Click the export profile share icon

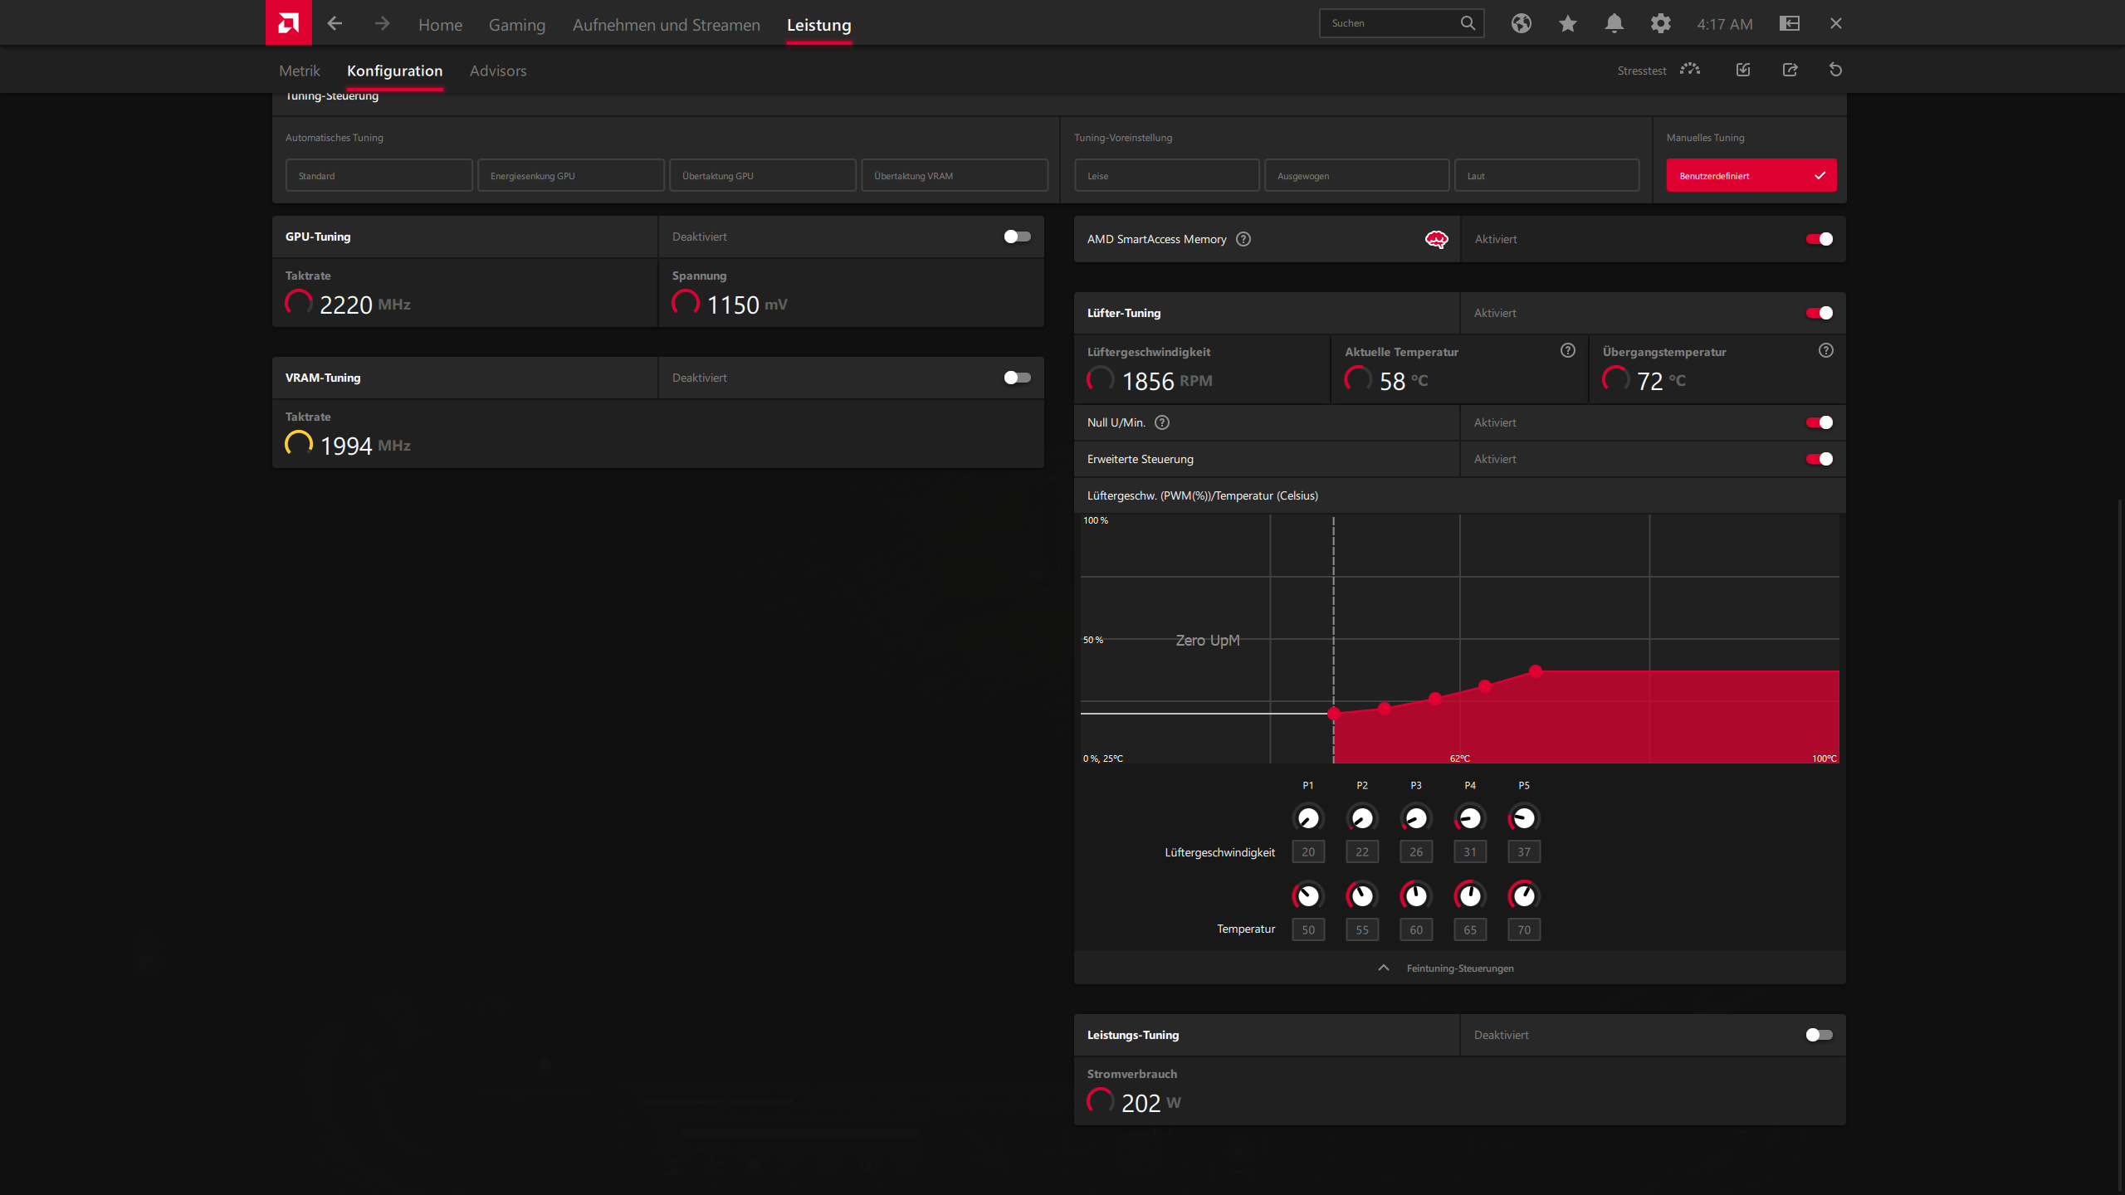1790,70
